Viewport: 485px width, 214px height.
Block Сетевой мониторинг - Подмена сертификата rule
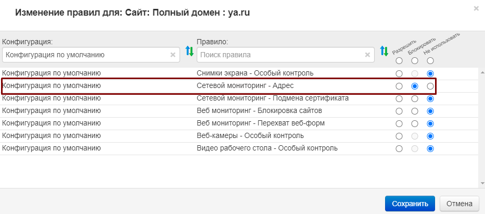[x=415, y=98]
